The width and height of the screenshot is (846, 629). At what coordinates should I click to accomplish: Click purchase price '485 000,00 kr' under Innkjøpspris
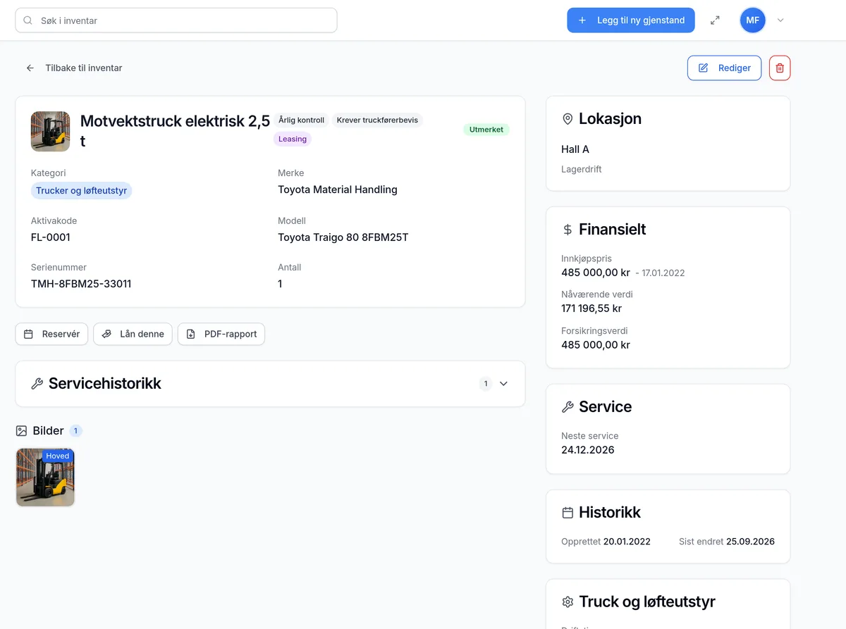click(596, 273)
